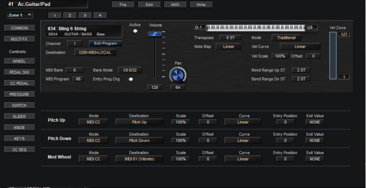Click the Transpose value field

(x=230, y=38)
